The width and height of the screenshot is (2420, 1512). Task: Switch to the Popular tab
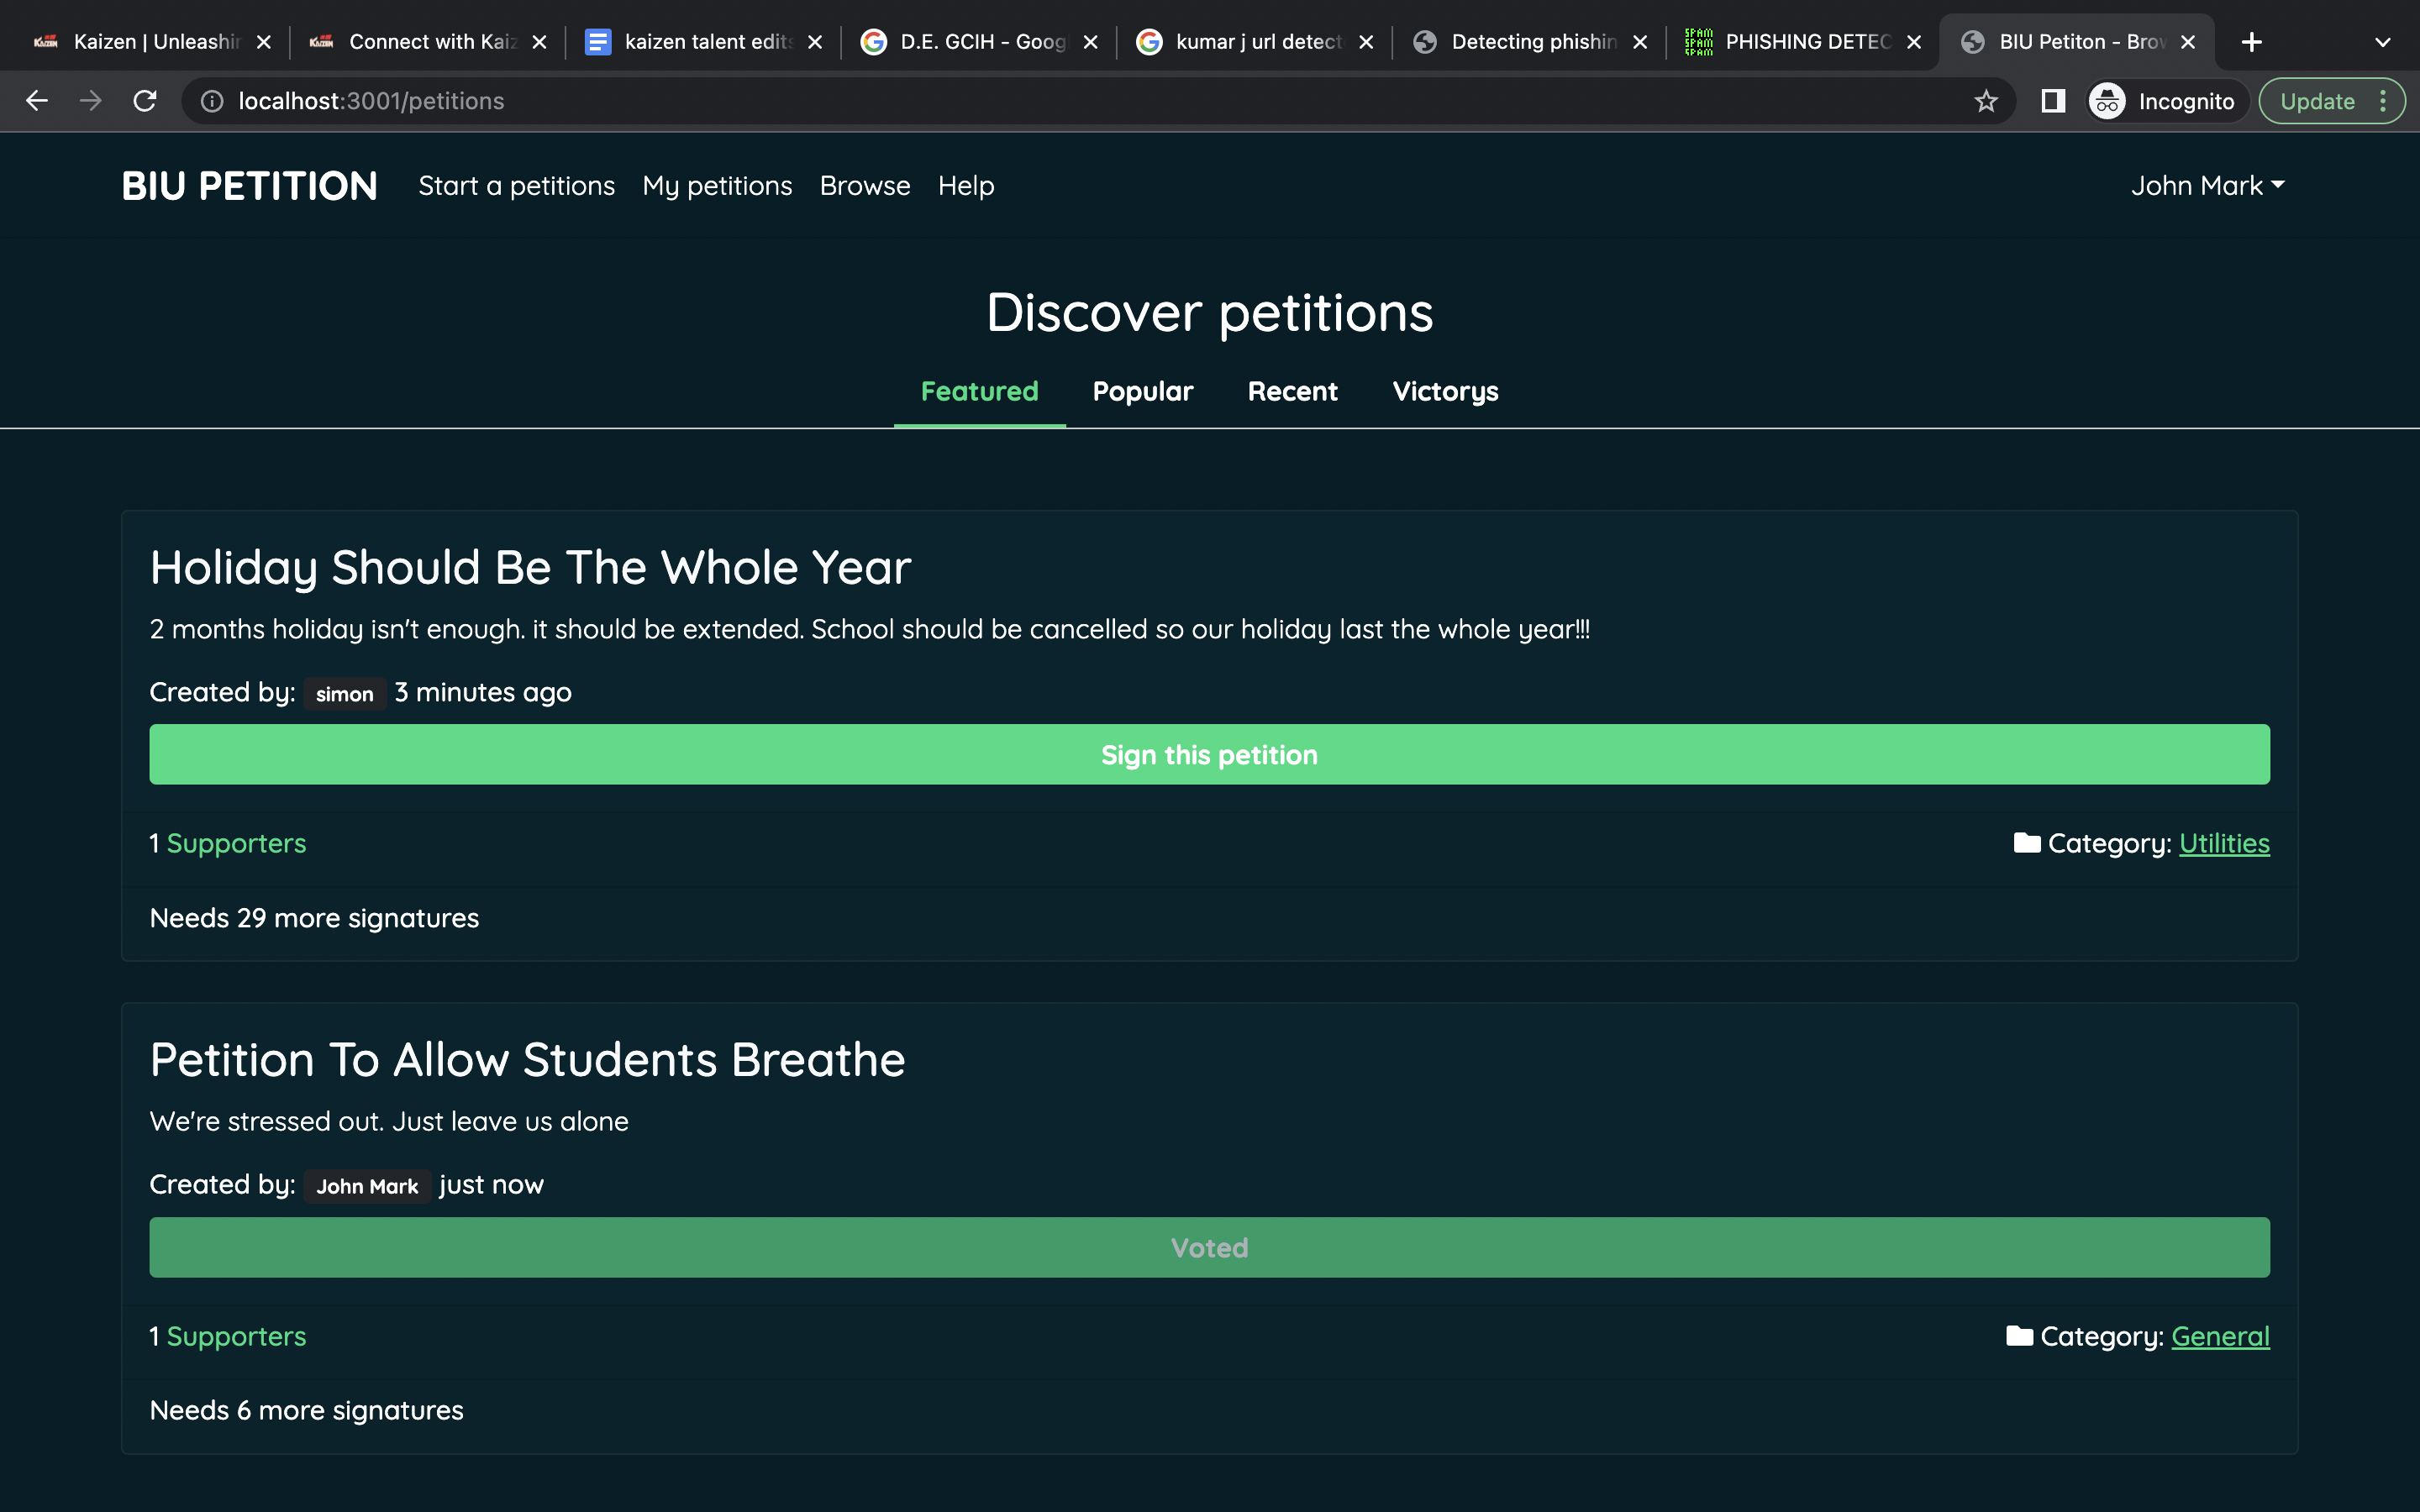(1142, 391)
